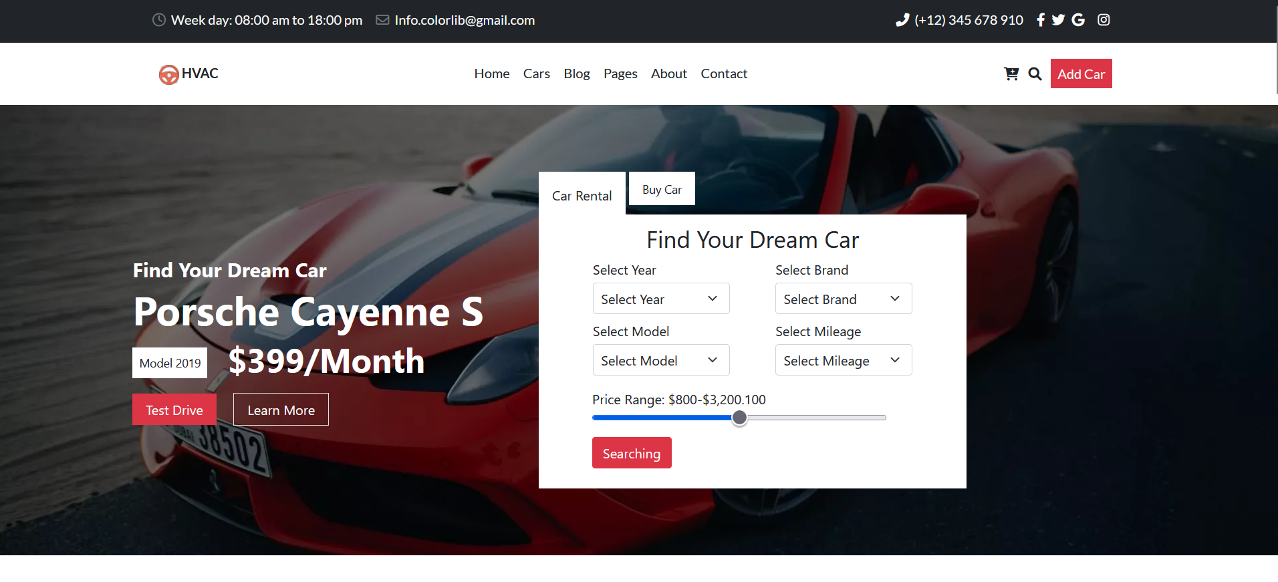Open the Blog menu item
The image size is (1278, 582).
[x=577, y=74]
